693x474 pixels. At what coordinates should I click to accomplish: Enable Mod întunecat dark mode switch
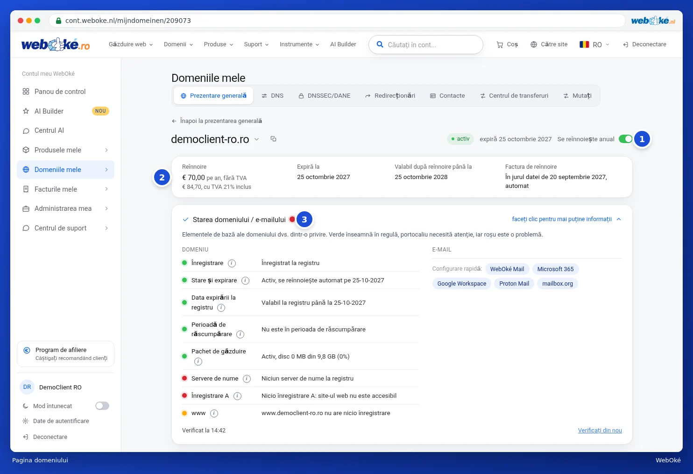tap(102, 406)
